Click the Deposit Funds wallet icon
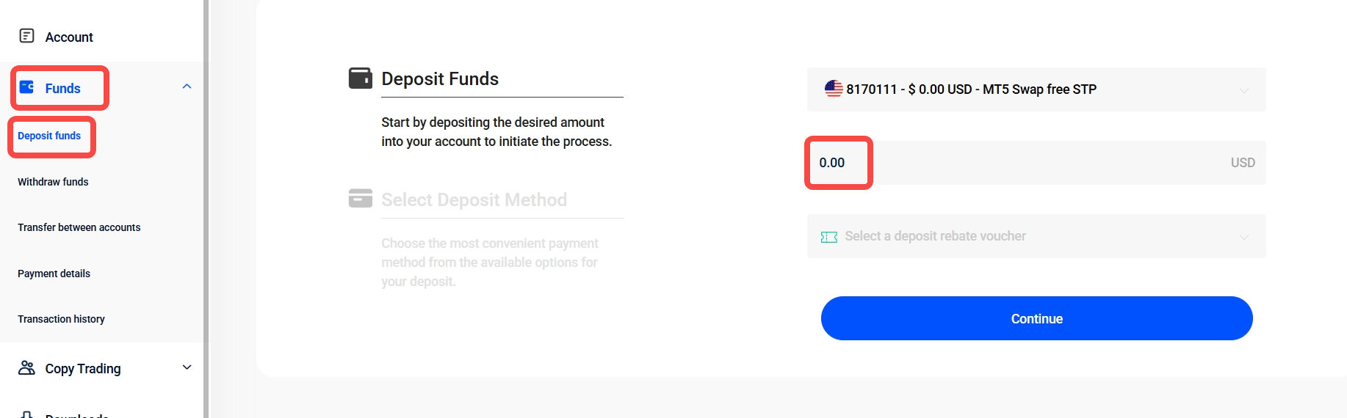The image size is (1347, 418). [x=360, y=78]
